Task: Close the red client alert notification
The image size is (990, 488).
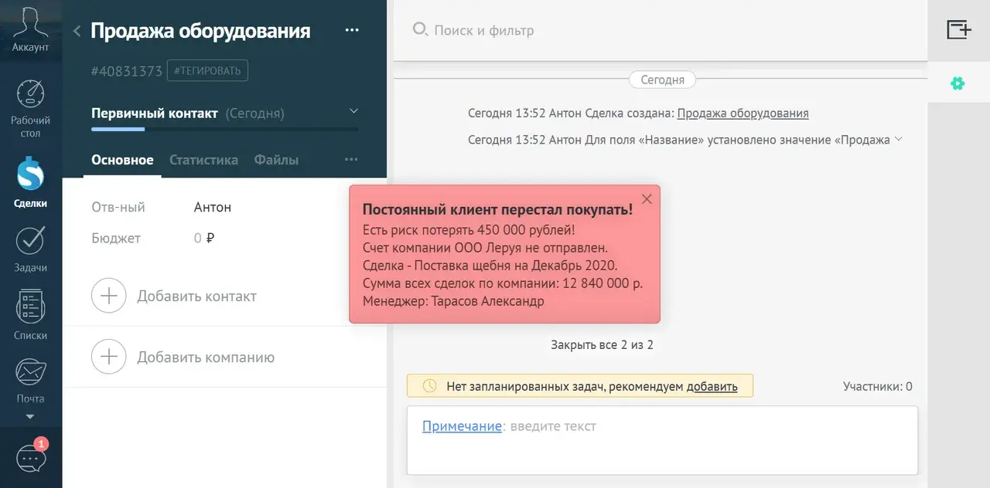Action: coord(647,198)
